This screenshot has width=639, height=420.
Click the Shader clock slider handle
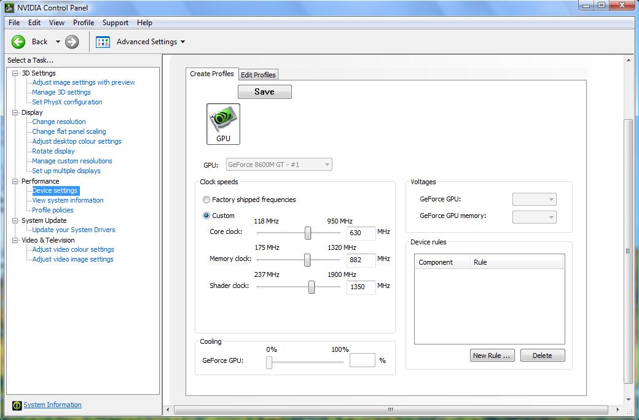[x=312, y=287]
